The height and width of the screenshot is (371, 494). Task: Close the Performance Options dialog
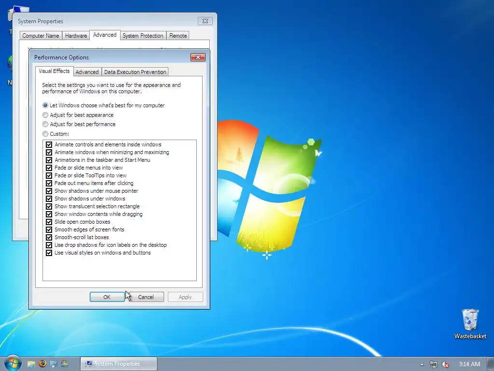coord(198,57)
